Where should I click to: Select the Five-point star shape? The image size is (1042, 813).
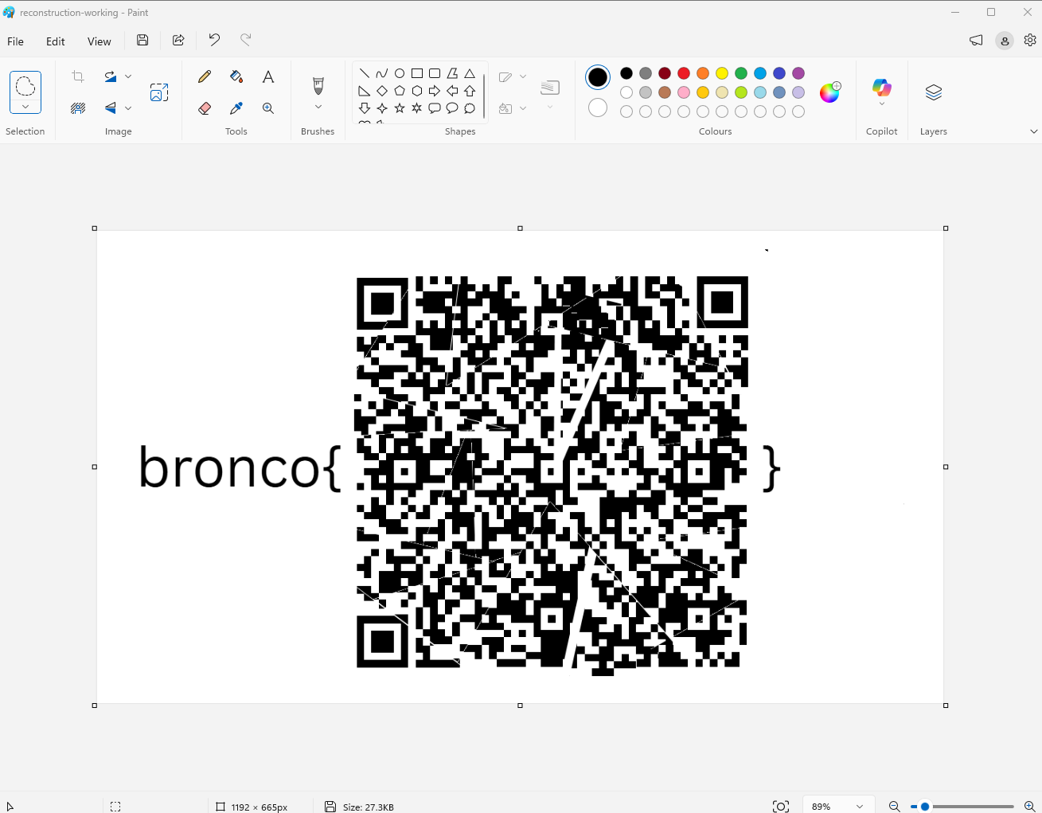[x=400, y=108]
